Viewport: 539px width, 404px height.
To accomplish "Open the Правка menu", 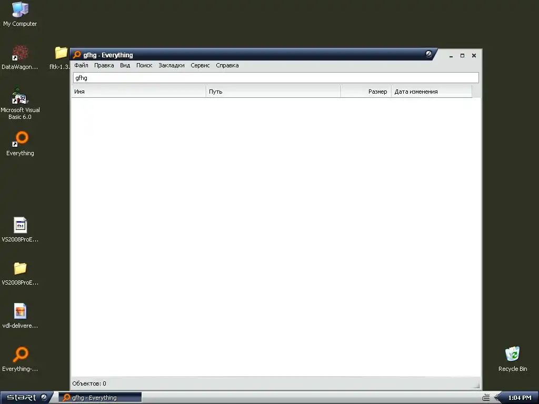I will click(x=104, y=65).
